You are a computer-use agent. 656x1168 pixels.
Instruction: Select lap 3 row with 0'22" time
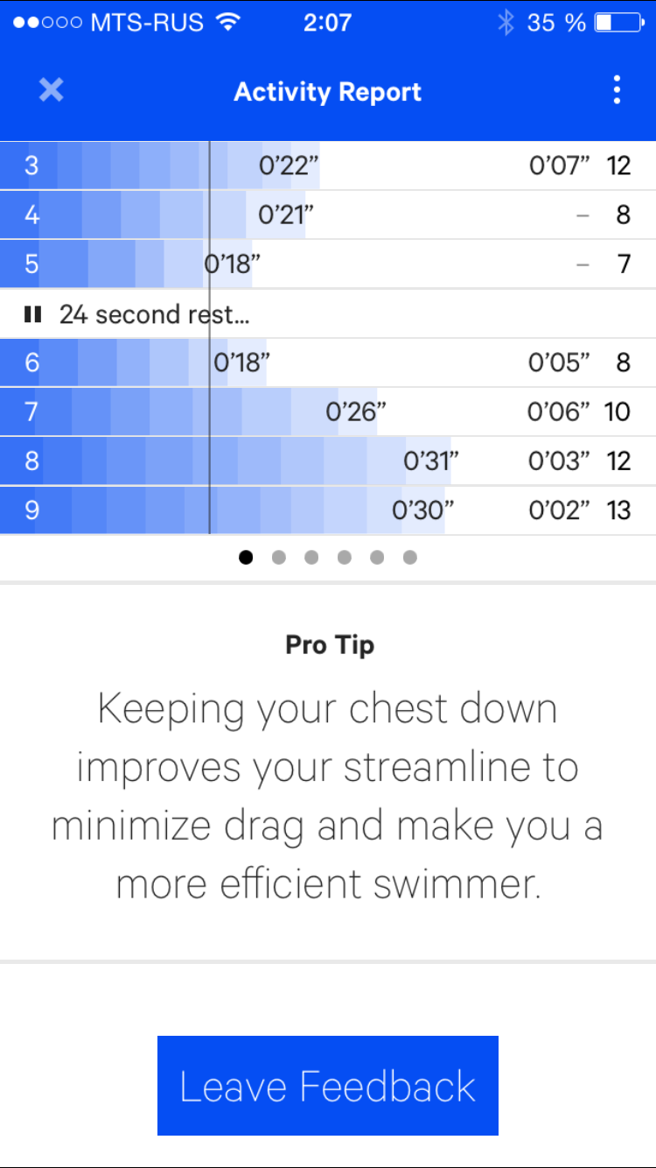tap(328, 165)
